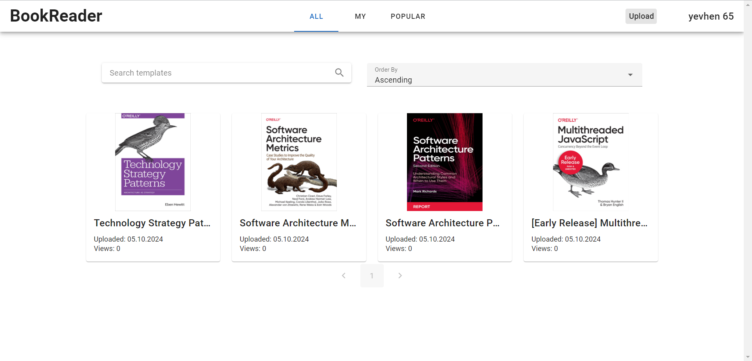Click the BookReader logo title

(56, 16)
